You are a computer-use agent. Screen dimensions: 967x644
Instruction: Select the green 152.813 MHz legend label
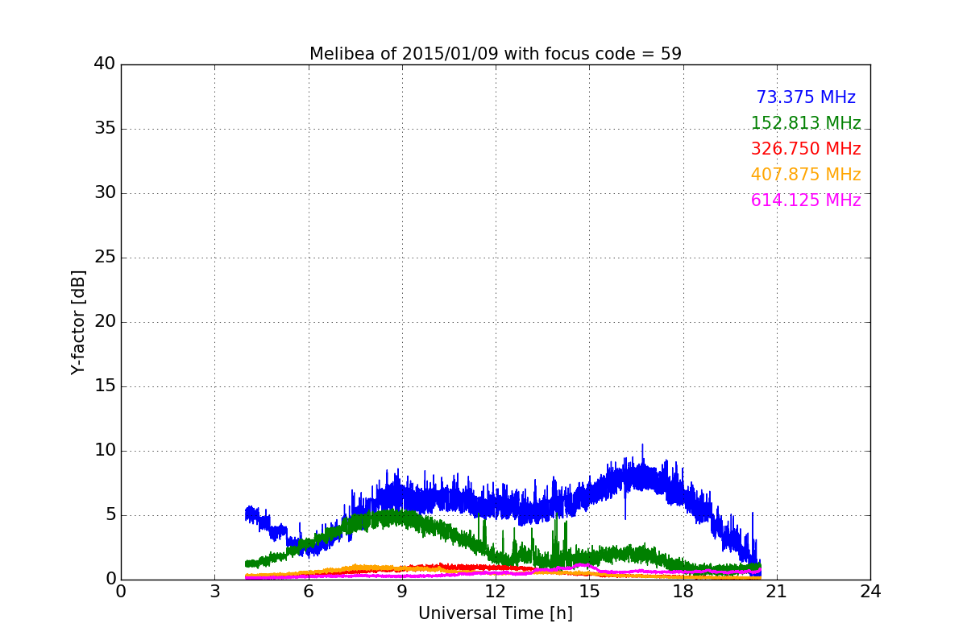pos(806,123)
